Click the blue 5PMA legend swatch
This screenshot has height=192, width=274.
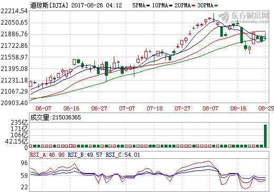[148, 6]
